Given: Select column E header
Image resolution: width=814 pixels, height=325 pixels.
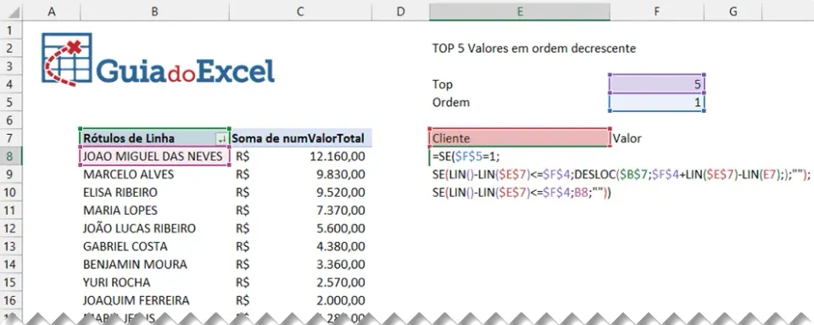Looking at the screenshot, I should (520, 11).
